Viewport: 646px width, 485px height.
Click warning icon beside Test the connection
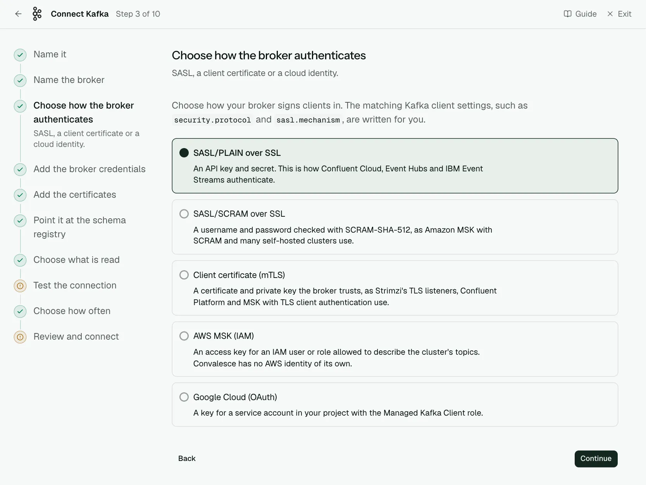pyautogui.click(x=20, y=286)
